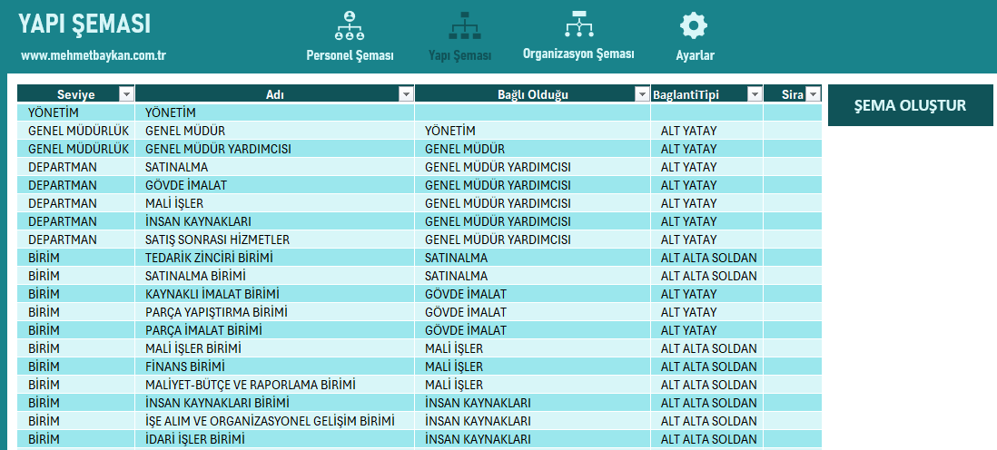Select the PARÇA YAPIŞTIRMA BİRİMİ cell
Image resolution: width=997 pixels, height=450 pixels.
[275, 312]
